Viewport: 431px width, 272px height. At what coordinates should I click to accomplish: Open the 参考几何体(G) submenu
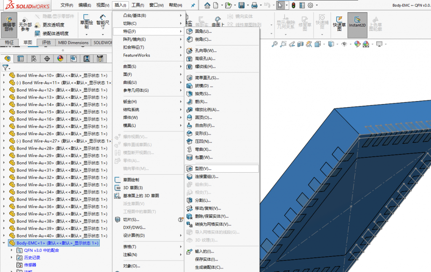[x=149, y=90]
